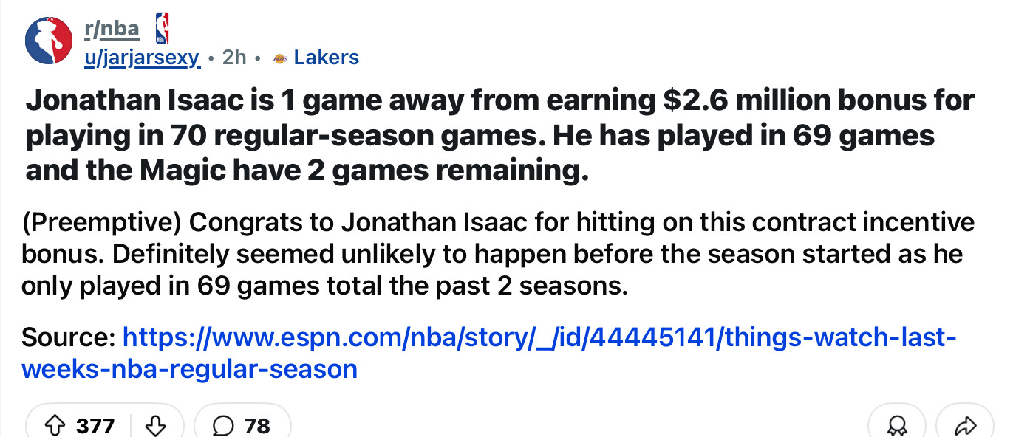Click the comment bubble icon
The height and width of the screenshot is (437, 1013).
click(x=222, y=425)
